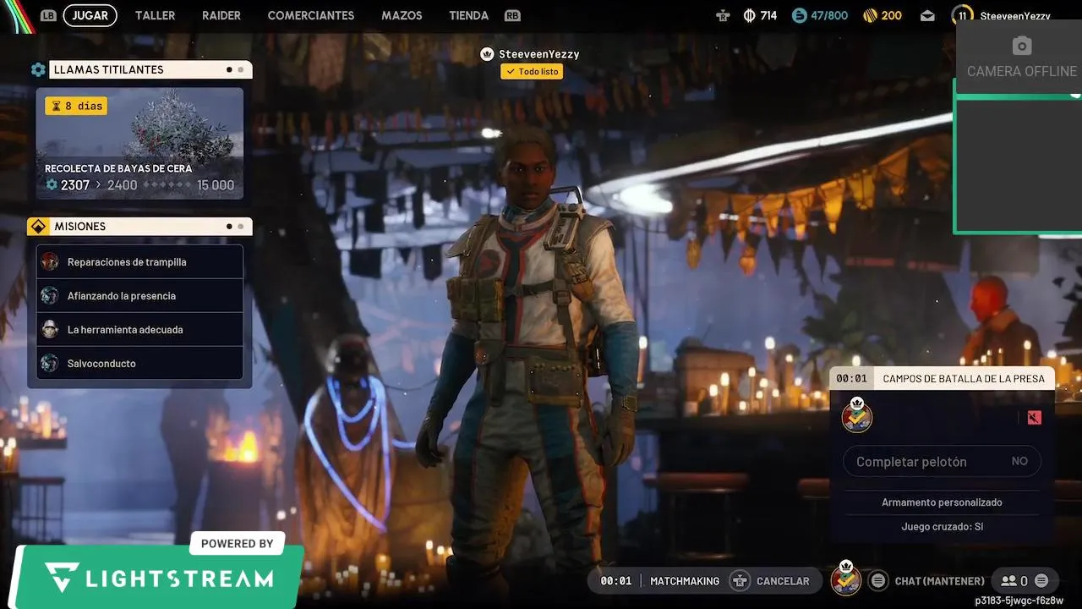Viewport: 1082px width, 609px height.
Task: Click the page dots beside Misiones
Action: coord(234,226)
